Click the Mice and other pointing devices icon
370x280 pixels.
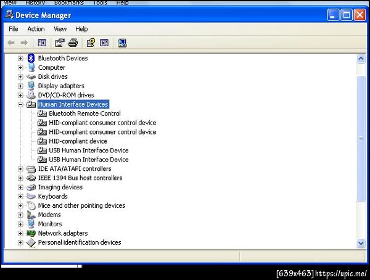[31, 205]
